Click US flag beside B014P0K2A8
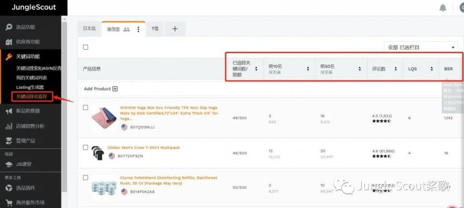 [x=124, y=192]
